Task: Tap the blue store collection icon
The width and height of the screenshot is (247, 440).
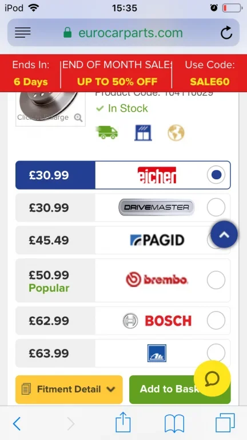Action: [143, 132]
